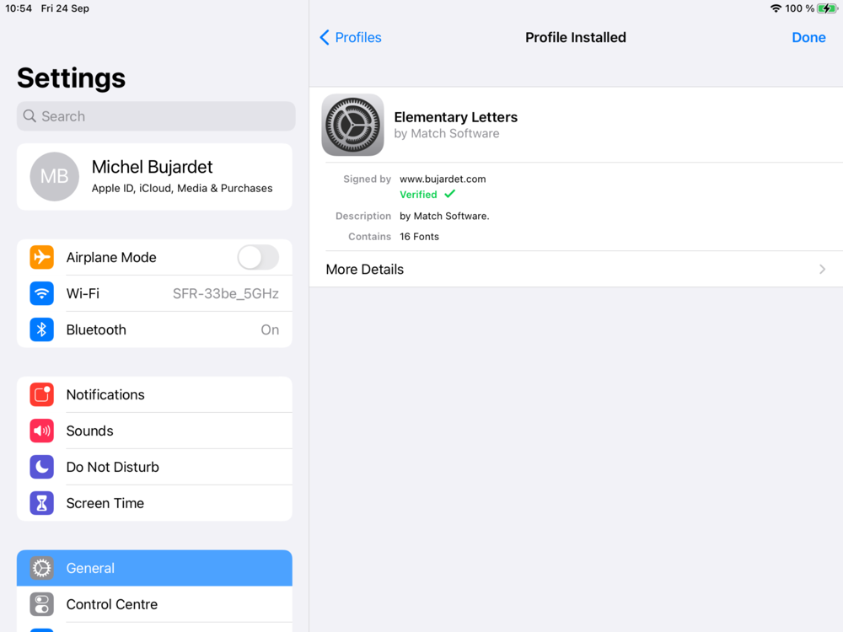Tap the Control Centre toggles icon
Screen dimensions: 843x632
[41, 604]
